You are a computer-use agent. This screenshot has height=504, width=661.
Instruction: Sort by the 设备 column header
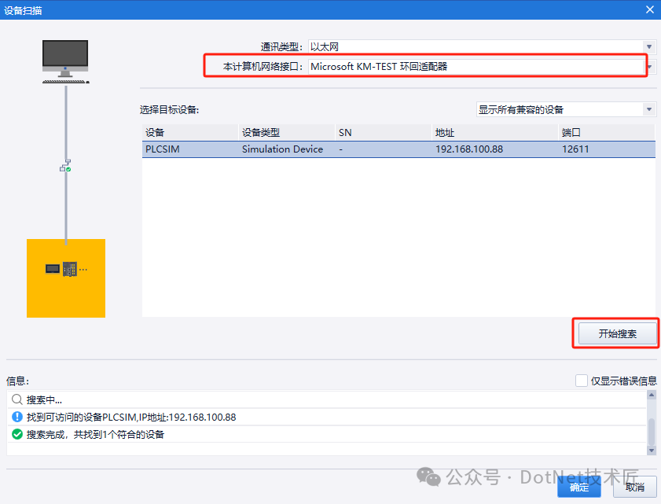tap(190, 132)
